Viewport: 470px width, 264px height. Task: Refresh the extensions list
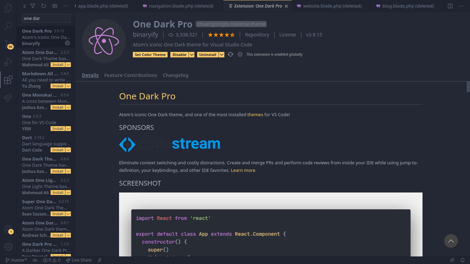[x=43, y=6]
